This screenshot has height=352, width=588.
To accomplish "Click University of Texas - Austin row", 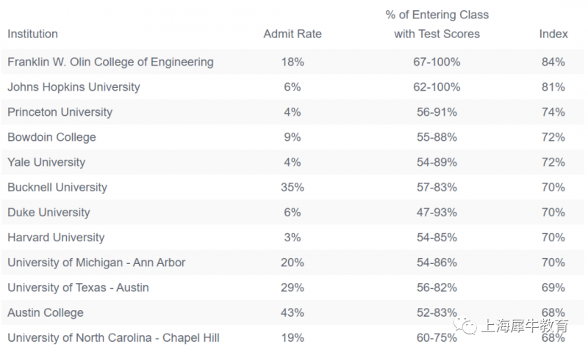I will point(293,287).
